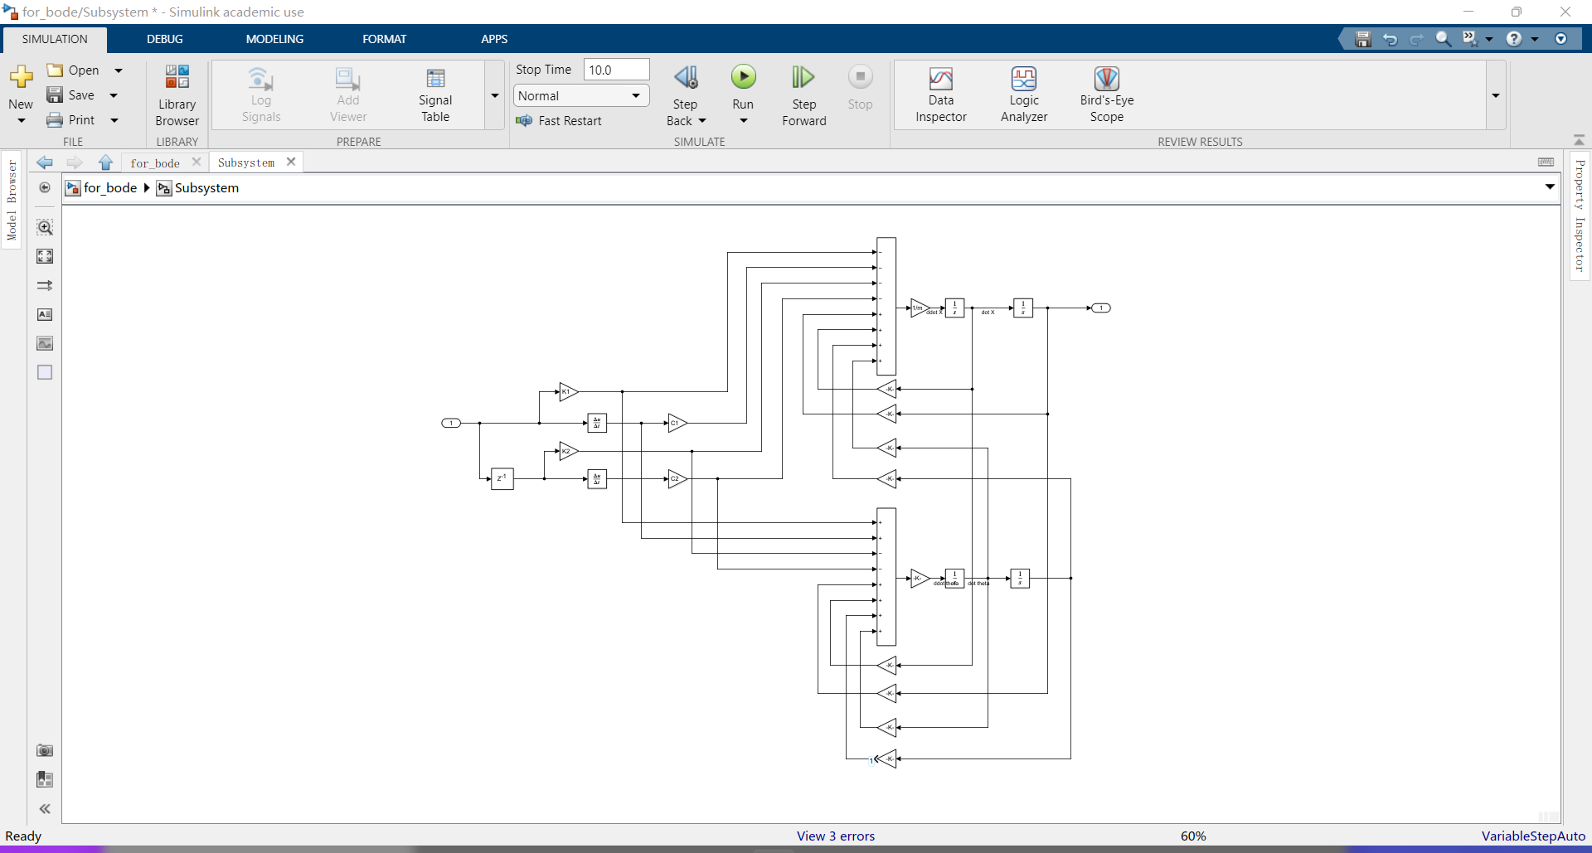
Task: Click the Stop simulation button
Action: tap(860, 87)
